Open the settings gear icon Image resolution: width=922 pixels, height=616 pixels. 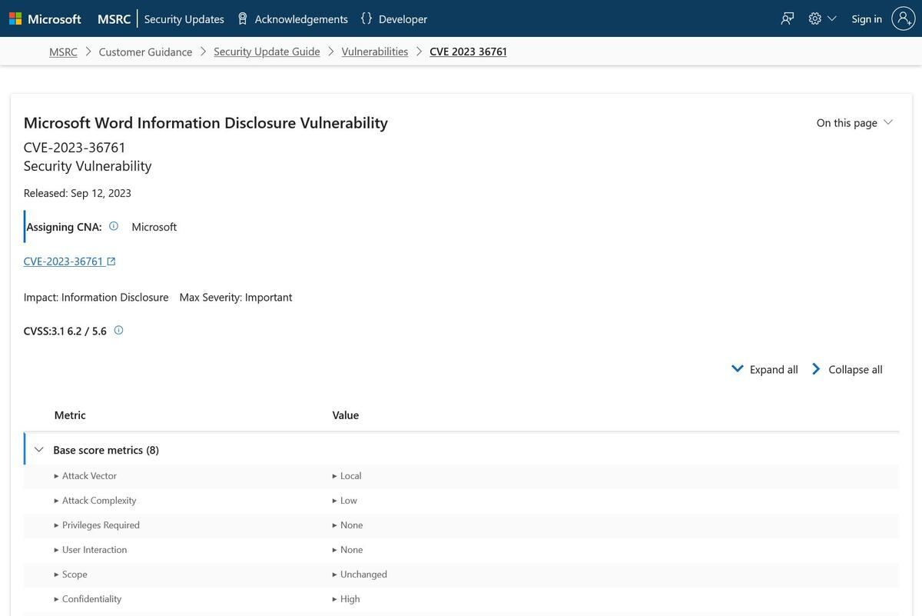point(815,18)
